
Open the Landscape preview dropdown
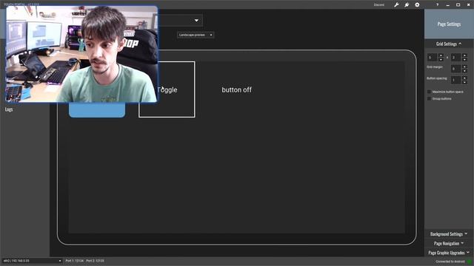coord(196,35)
